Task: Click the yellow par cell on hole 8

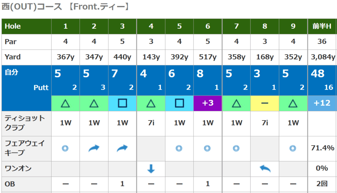Action: click(x=265, y=103)
